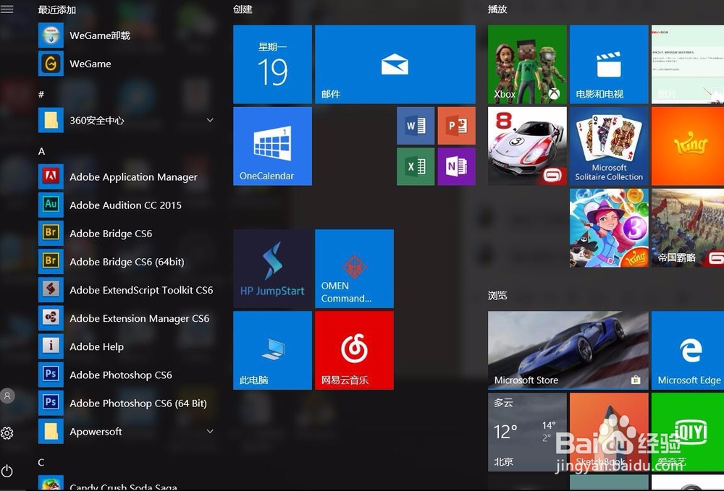The height and width of the screenshot is (491, 724).
Task: Click the C letter header
Action: [x=41, y=462]
